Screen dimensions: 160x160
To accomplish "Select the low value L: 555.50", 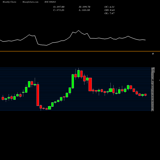I will tap(84, 10).
